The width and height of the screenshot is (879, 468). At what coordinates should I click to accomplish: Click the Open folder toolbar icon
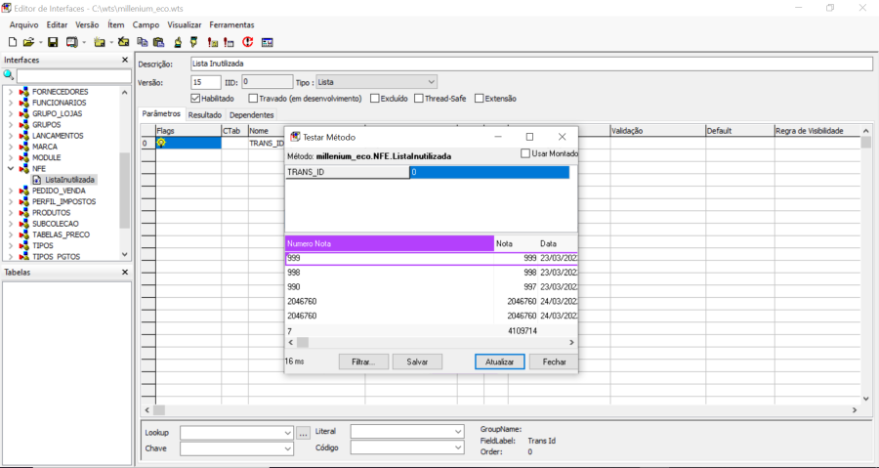[28, 42]
